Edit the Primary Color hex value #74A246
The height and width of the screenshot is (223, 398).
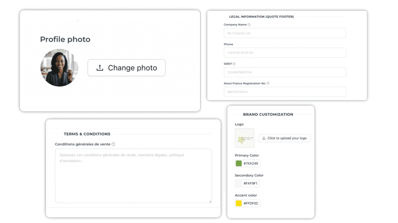point(251,163)
